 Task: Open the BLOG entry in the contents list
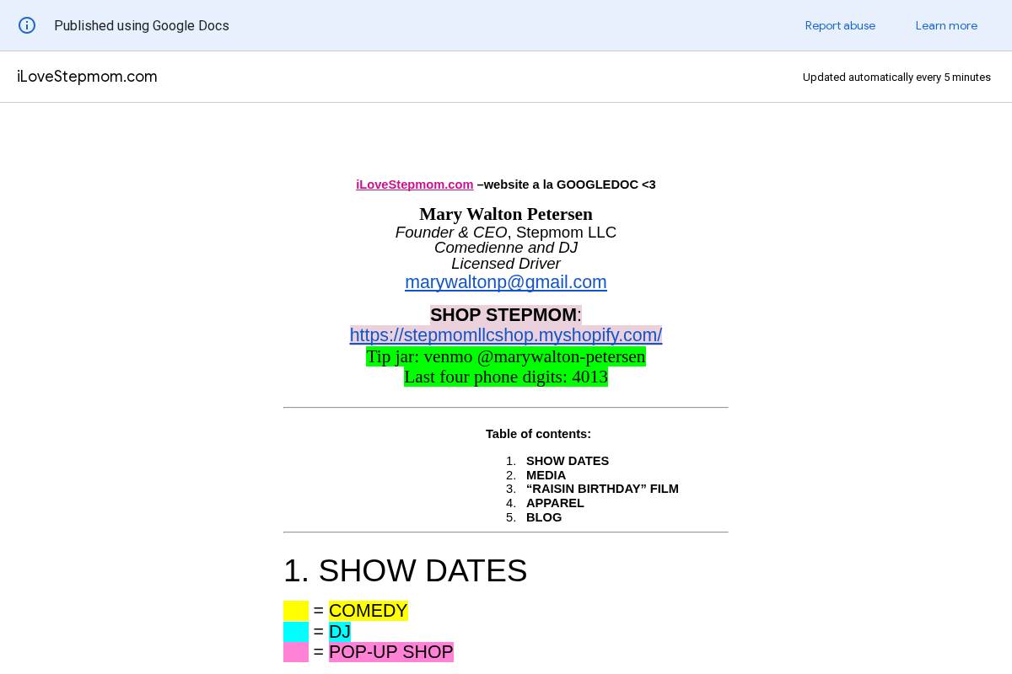tap(544, 517)
